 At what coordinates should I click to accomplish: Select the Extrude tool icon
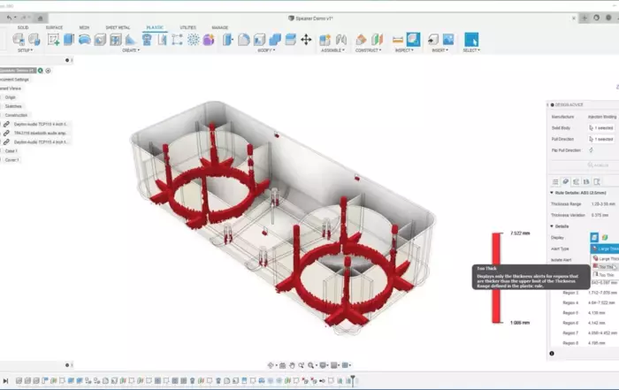pyautogui.click(x=69, y=40)
